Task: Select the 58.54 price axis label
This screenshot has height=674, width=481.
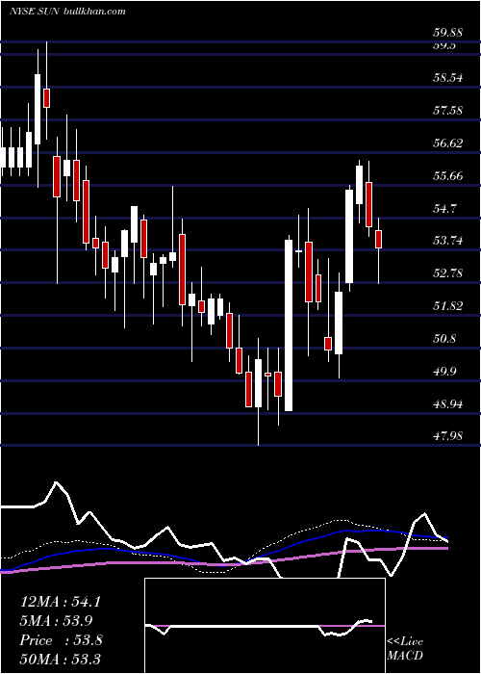Action: point(447,78)
